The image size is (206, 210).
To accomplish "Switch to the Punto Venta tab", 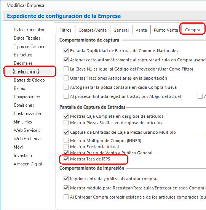I will [166, 30].
